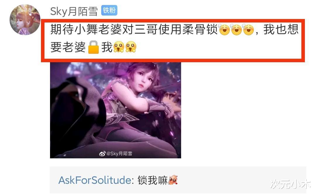Open the gray comment reply box
This screenshot has width=316, height=196.
coord(178,180)
